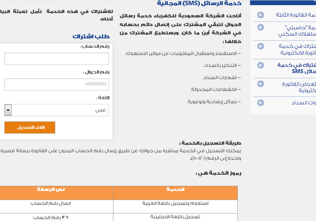This screenshot has height=221, width=316.
Task: Click the طريقة التسجيل بالخدمة heading
Action: (x=210, y=143)
